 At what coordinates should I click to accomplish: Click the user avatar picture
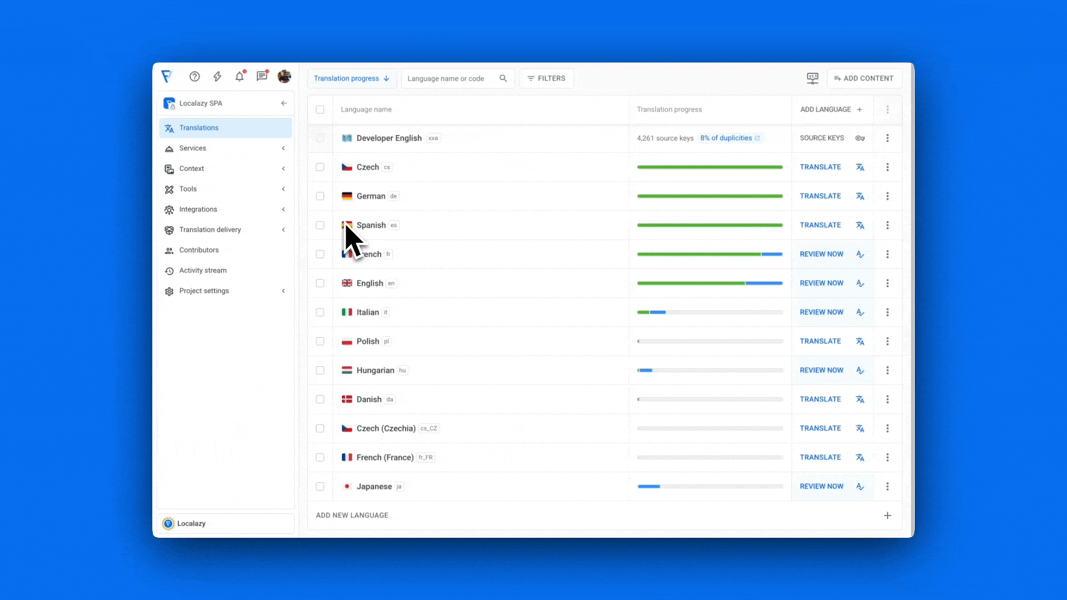pos(285,77)
